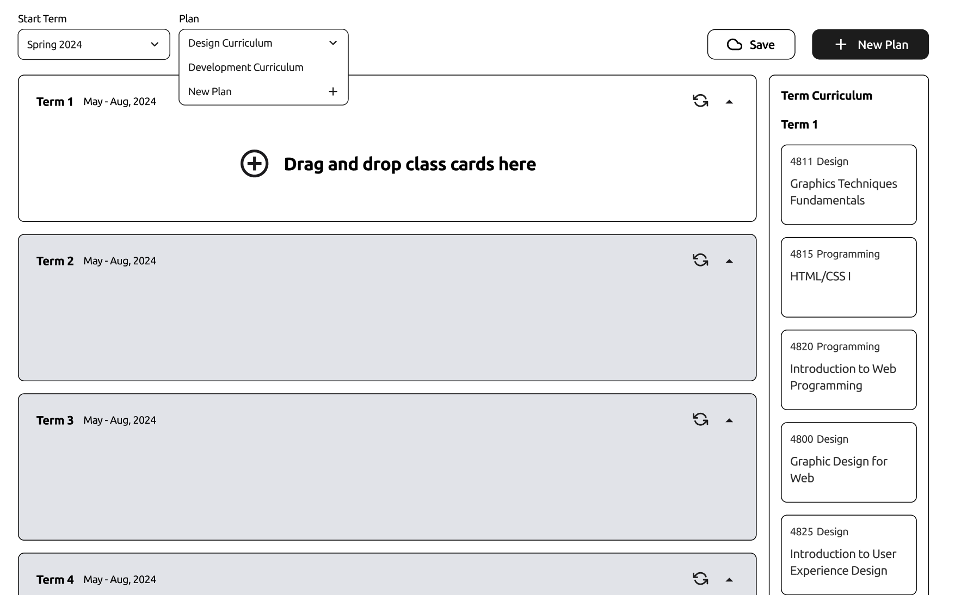Collapse the Term 1 panel
The width and height of the screenshot is (961, 595).
tap(729, 102)
